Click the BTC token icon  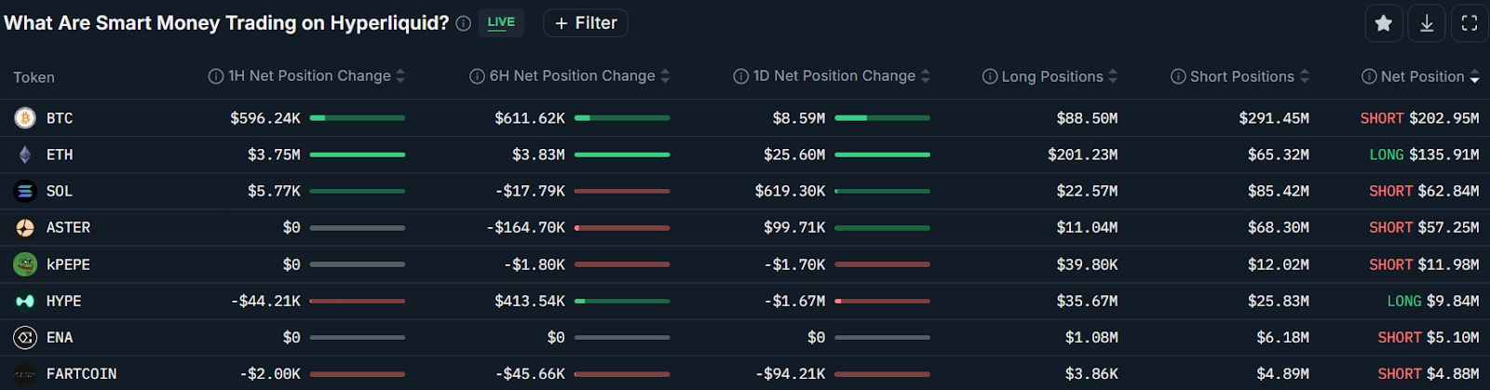[x=25, y=118]
